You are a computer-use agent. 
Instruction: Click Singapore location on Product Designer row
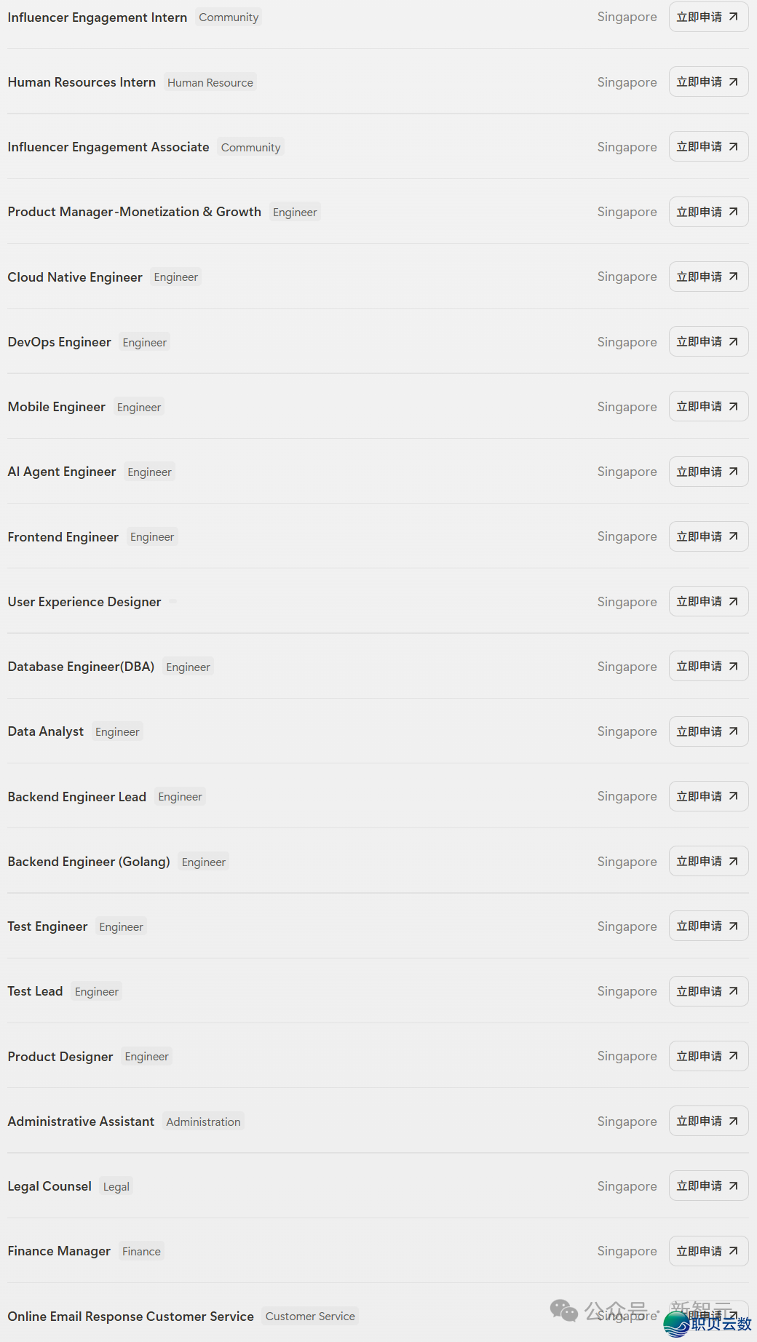tap(627, 1056)
